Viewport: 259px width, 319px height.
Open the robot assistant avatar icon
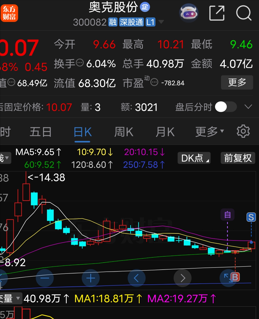click(x=189, y=13)
